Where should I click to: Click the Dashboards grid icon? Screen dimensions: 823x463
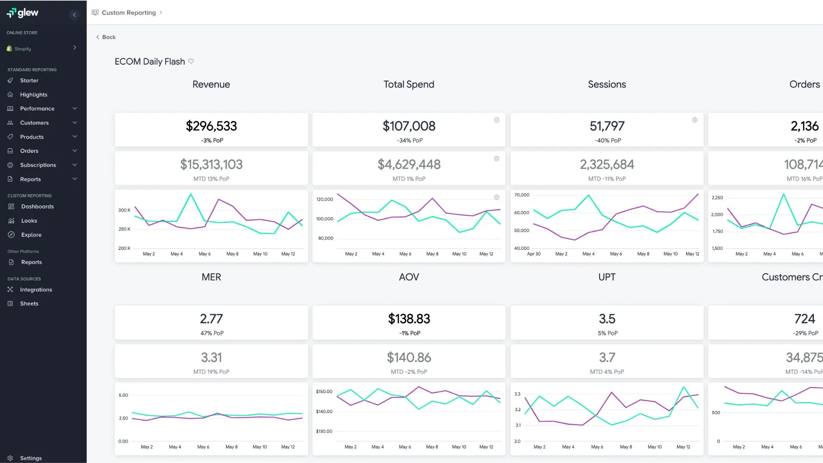pos(11,207)
